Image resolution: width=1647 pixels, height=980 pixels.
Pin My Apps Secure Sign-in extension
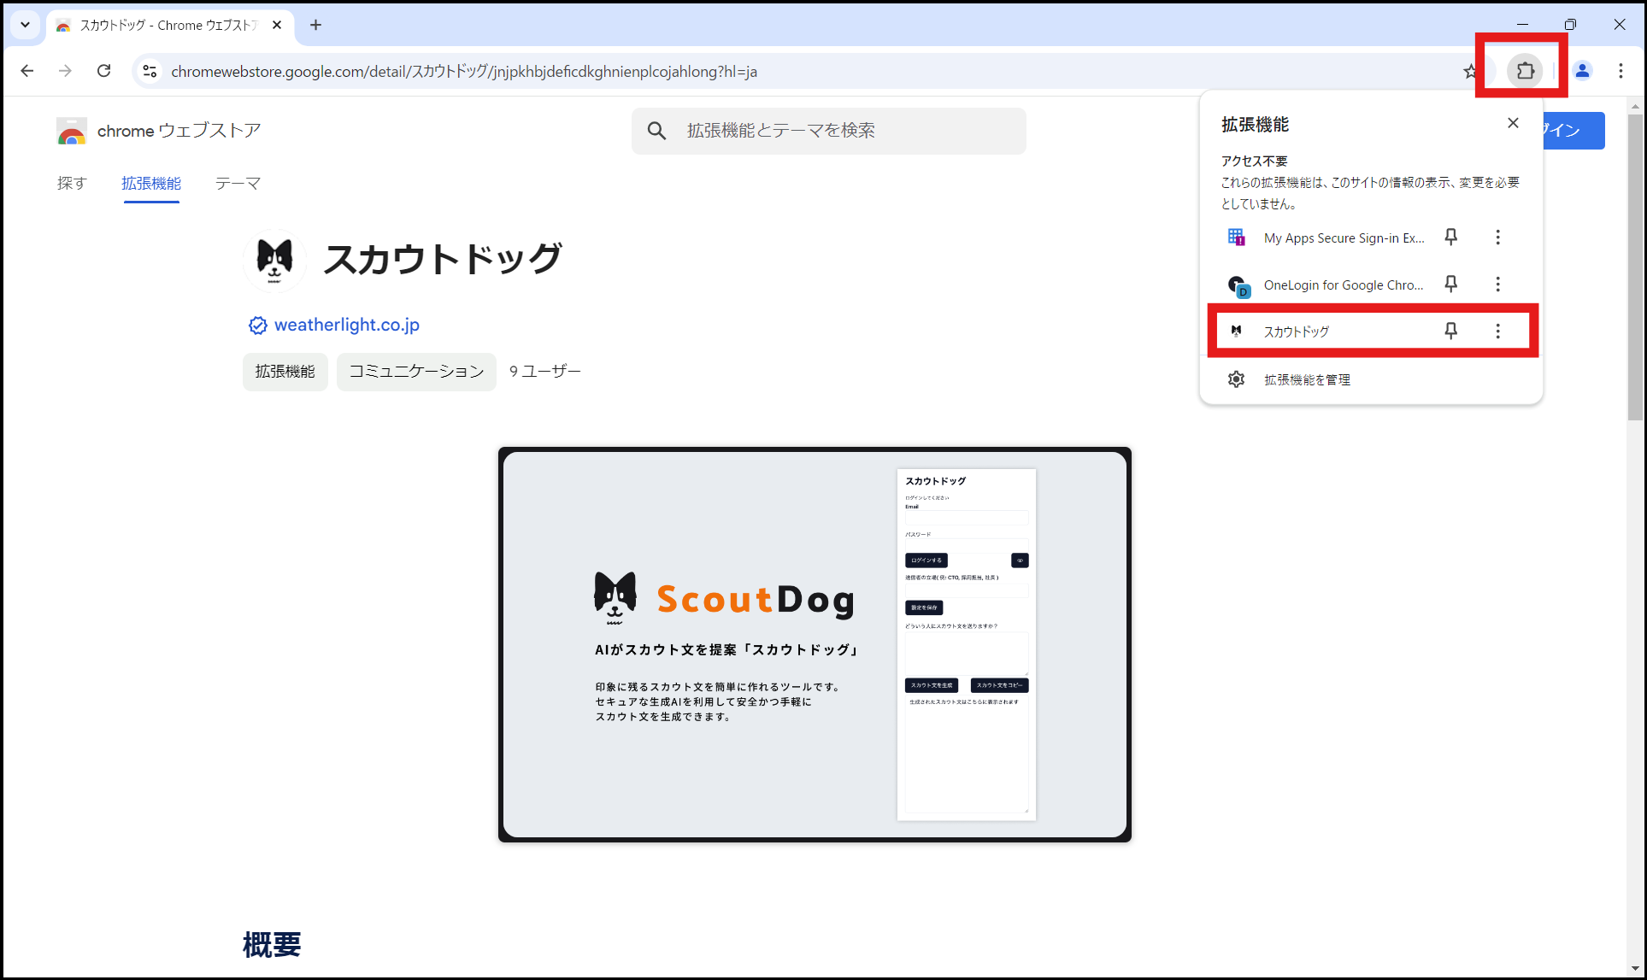pos(1450,237)
